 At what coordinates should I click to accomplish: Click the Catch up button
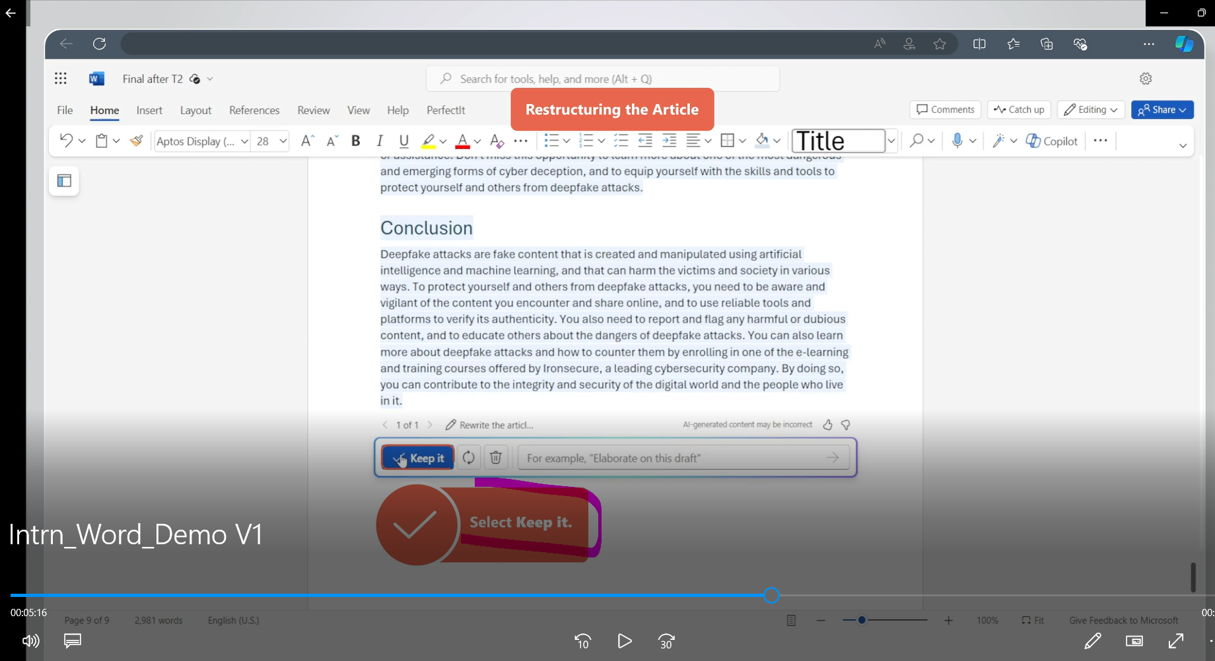[x=1019, y=110]
